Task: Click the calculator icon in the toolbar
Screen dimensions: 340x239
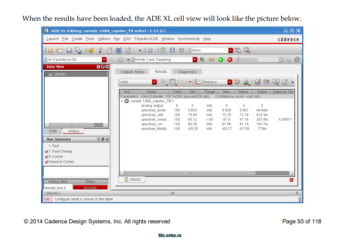Action: pyautogui.click(x=163, y=50)
